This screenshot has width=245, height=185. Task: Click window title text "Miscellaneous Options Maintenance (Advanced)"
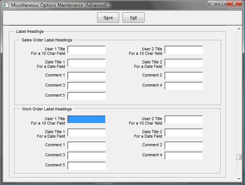[59, 5]
